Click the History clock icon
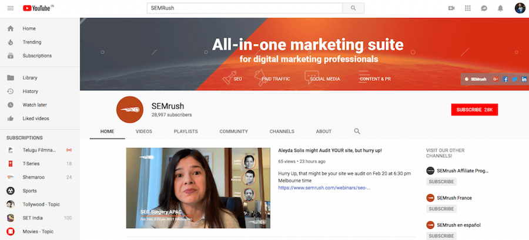This screenshot has height=240, width=529. tap(11, 91)
